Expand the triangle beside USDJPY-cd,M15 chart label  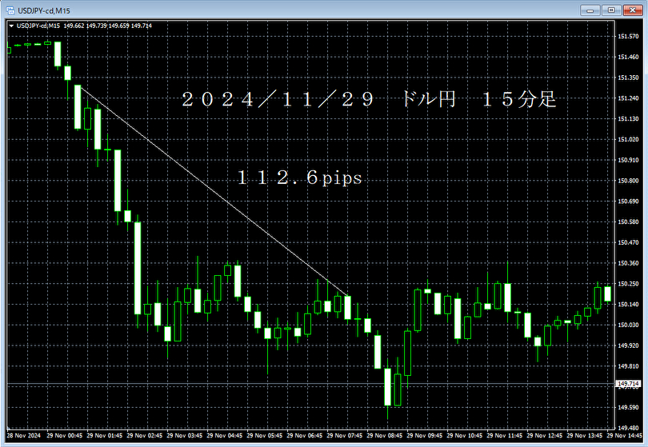click(x=11, y=26)
